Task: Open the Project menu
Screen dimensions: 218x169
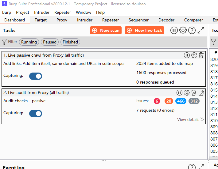Action: 22,12
